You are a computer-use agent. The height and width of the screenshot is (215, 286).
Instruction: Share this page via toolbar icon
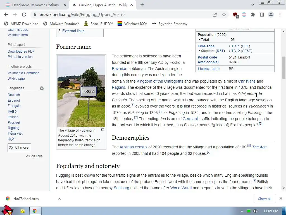click(215, 15)
